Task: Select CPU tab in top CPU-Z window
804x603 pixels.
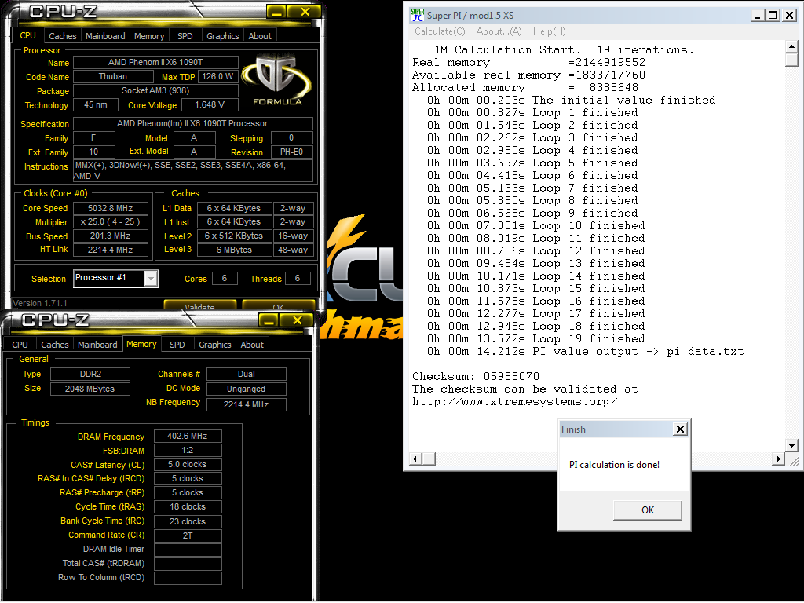Action: (x=27, y=35)
